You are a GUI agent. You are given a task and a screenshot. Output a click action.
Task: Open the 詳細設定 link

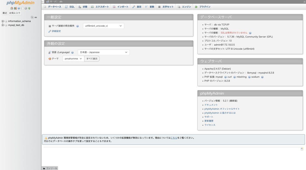[56, 31]
